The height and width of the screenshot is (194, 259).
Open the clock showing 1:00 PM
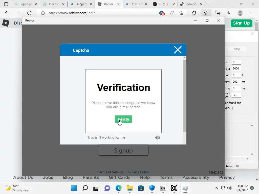click(x=242, y=188)
